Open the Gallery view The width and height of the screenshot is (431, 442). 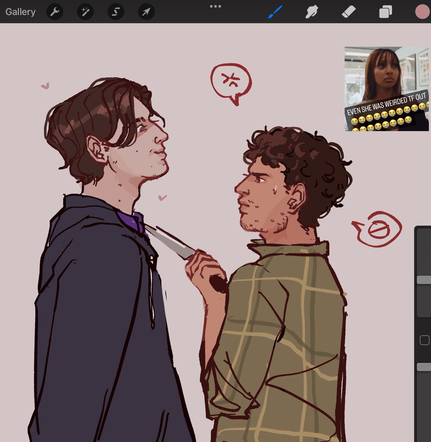click(20, 12)
